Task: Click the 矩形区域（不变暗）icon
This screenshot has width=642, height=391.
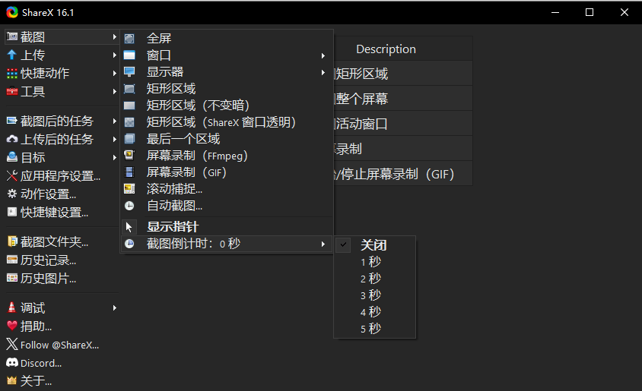Action: (x=129, y=106)
